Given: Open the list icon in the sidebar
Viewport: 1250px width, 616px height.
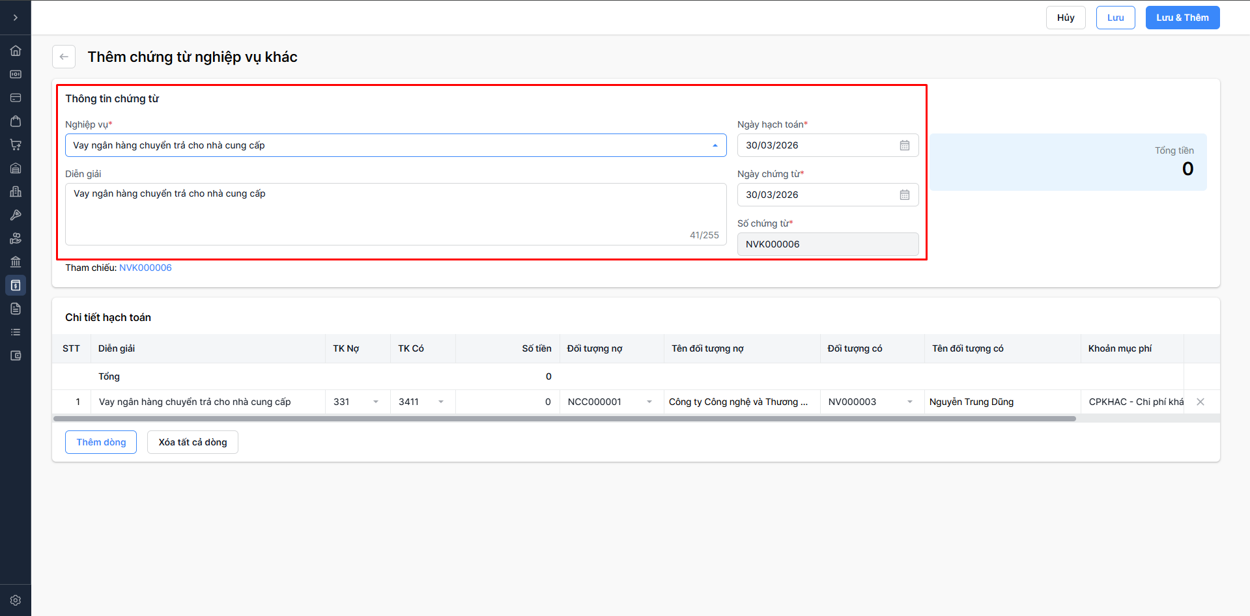Looking at the screenshot, I should (16, 332).
